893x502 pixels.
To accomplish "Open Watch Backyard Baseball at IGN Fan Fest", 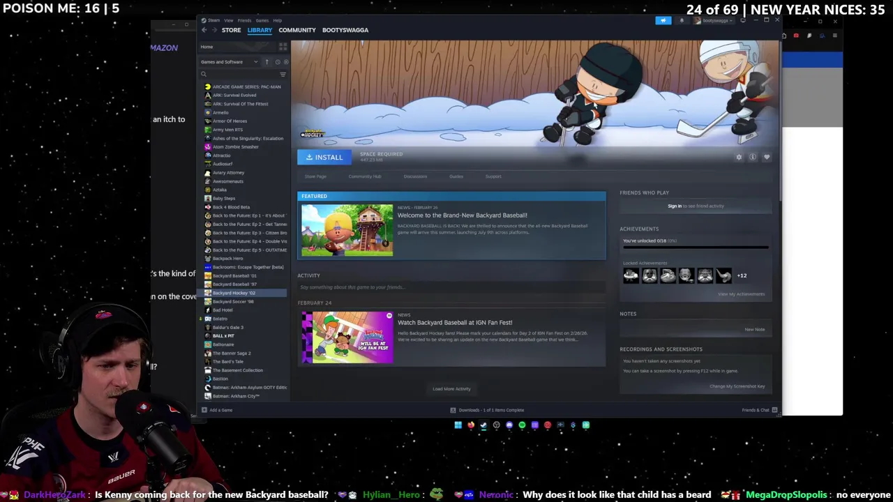I will tap(455, 323).
